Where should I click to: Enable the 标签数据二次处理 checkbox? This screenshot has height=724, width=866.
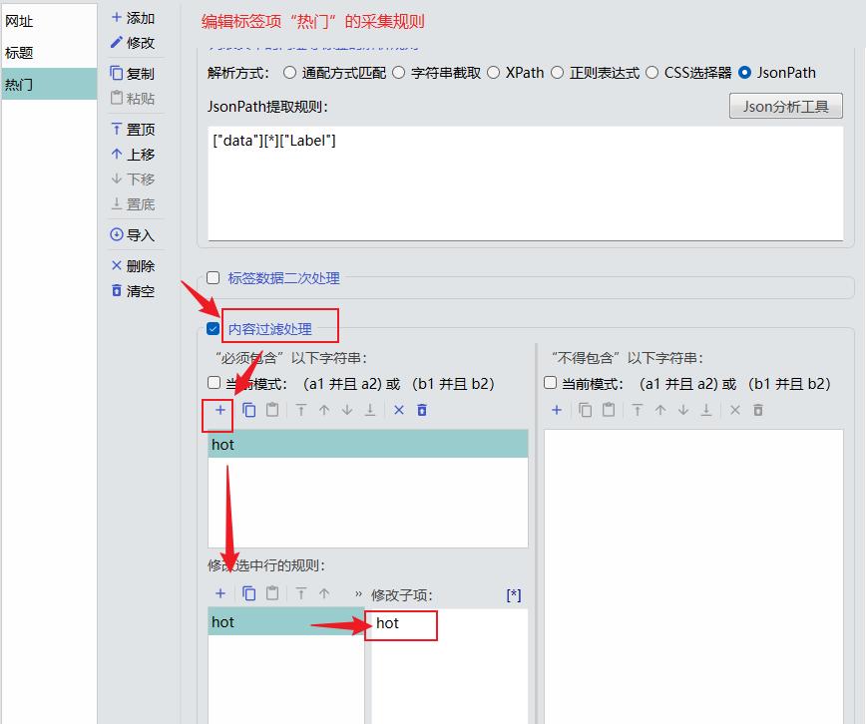pos(214,278)
